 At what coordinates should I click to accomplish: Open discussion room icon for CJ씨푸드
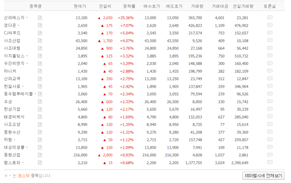click(x=270, y=33)
